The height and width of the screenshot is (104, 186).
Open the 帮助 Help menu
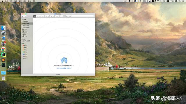click(34, 1)
